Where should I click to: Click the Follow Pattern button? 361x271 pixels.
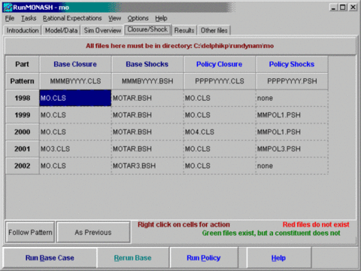(x=30, y=232)
